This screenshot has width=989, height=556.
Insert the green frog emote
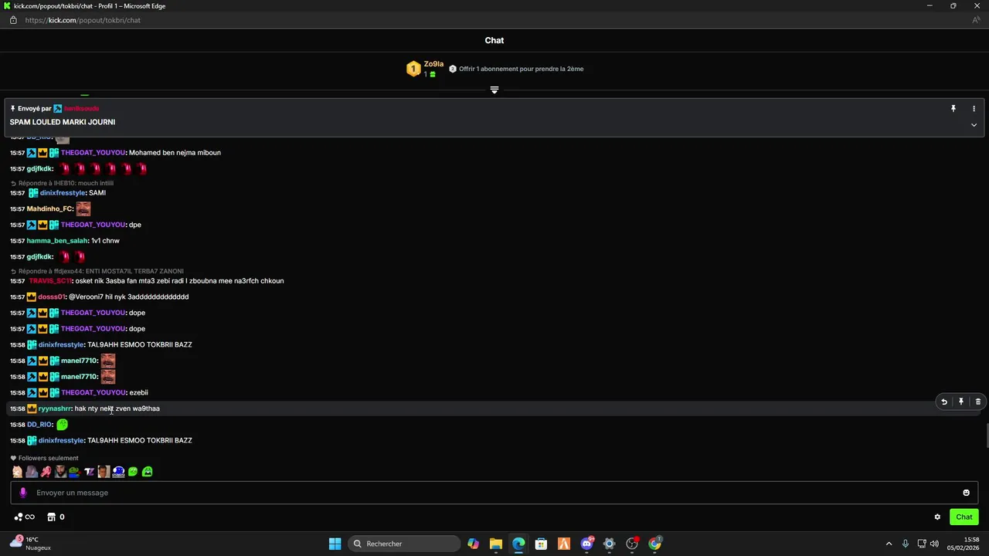pos(74,471)
